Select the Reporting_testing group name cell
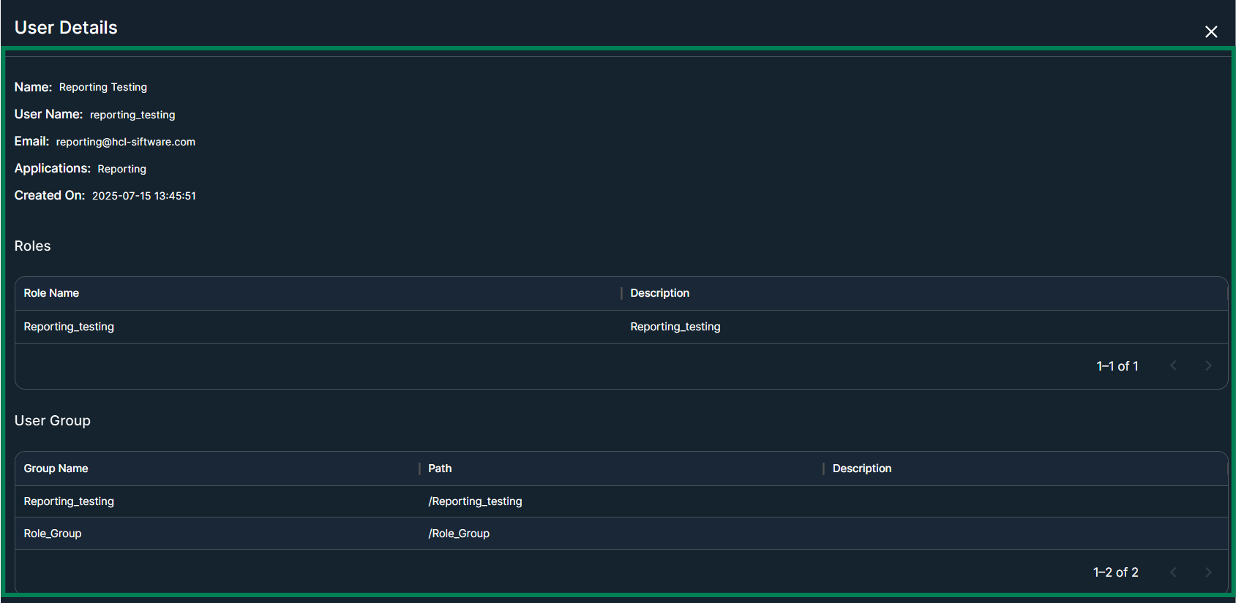The width and height of the screenshot is (1236, 603). pyautogui.click(x=69, y=501)
